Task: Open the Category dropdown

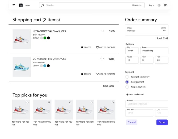Action: (137, 5)
